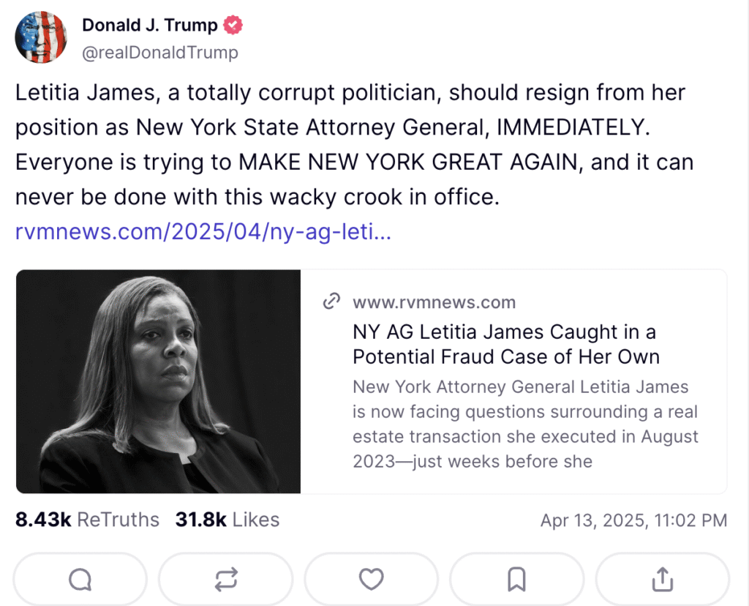This screenshot has width=749, height=606.
Task: Open the share options icon
Action: coord(662,580)
